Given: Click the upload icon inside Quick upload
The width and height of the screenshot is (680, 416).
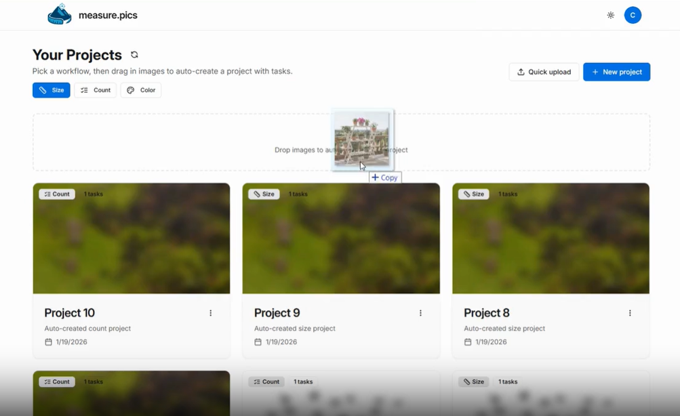Looking at the screenshot, I should click(x=521, y=72).
